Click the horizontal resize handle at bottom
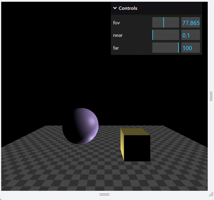 tap(104, 194)
